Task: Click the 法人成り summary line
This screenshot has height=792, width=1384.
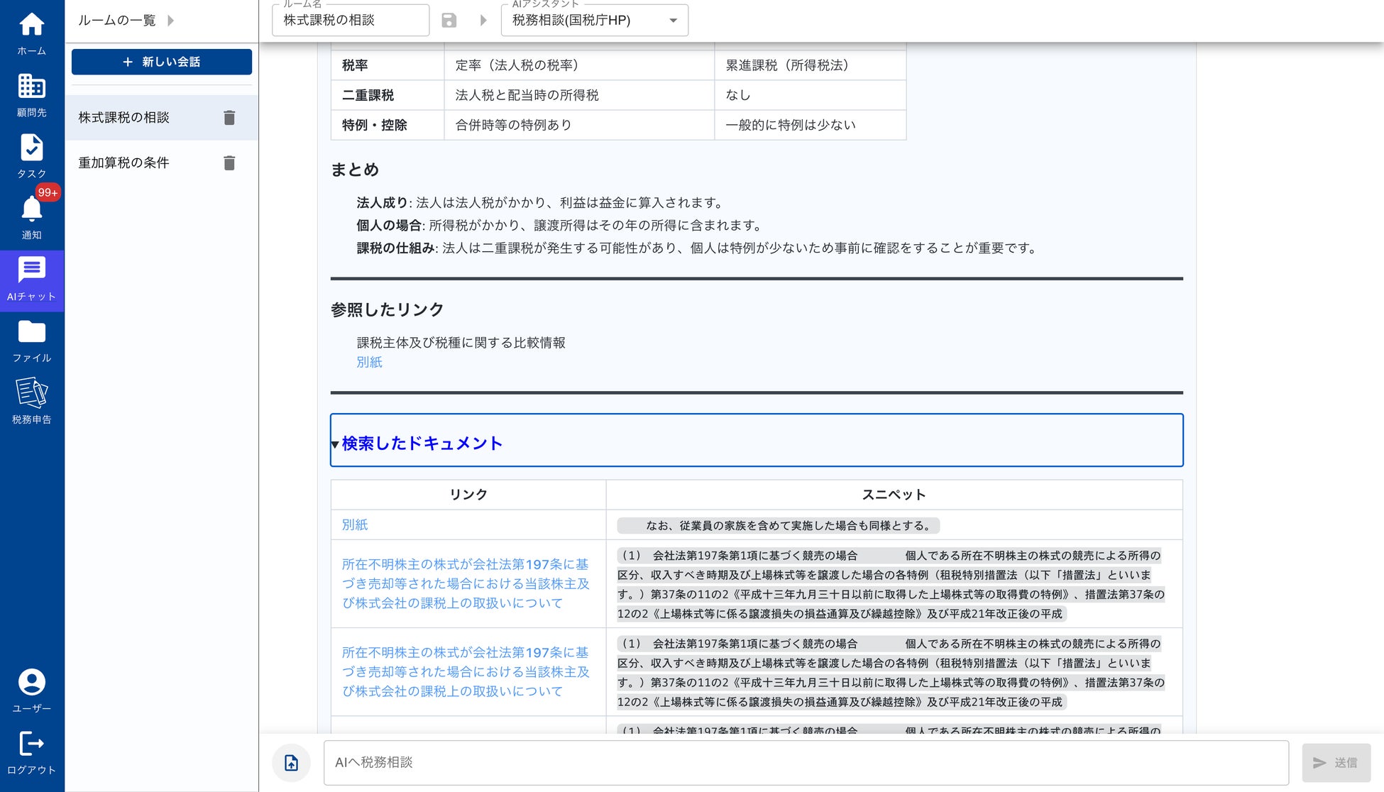Action: click(x=541, y=203)
